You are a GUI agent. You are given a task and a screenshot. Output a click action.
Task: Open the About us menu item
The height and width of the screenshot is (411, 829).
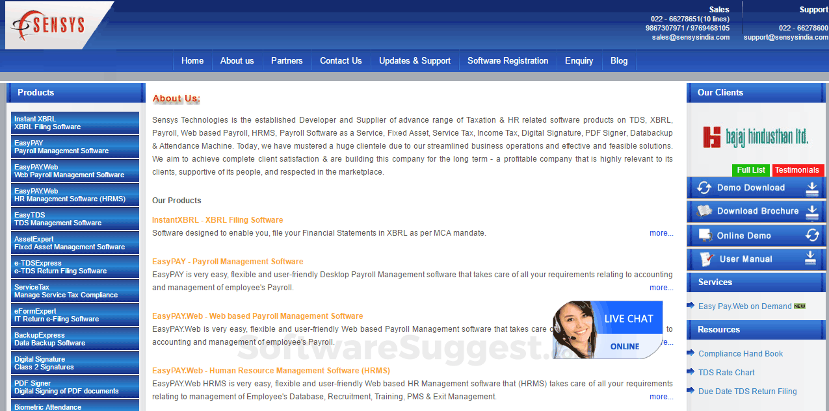(x=237, y=61)
